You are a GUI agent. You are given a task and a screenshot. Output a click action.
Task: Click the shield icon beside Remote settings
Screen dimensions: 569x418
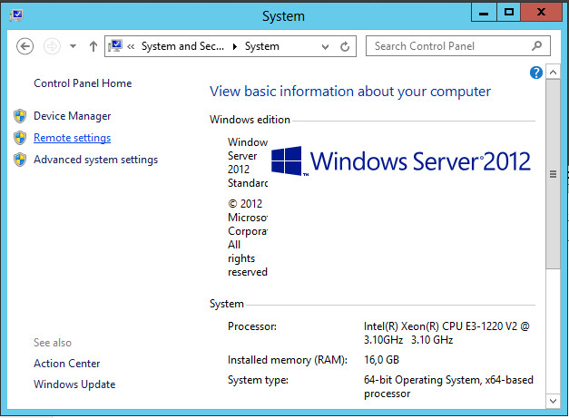tap(20, 138)
